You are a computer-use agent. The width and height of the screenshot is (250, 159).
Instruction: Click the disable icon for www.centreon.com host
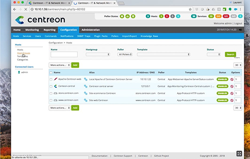pyautogui.click(x=232, y=101)
